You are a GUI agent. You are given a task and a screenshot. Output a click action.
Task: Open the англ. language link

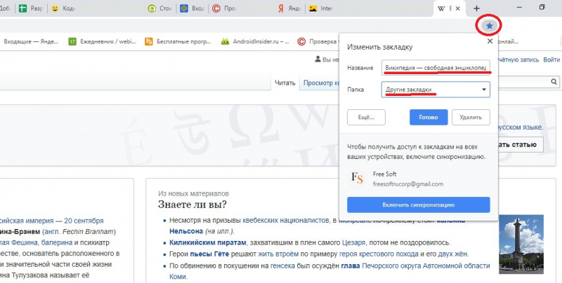pyautogui.click(x=52, y=232)
